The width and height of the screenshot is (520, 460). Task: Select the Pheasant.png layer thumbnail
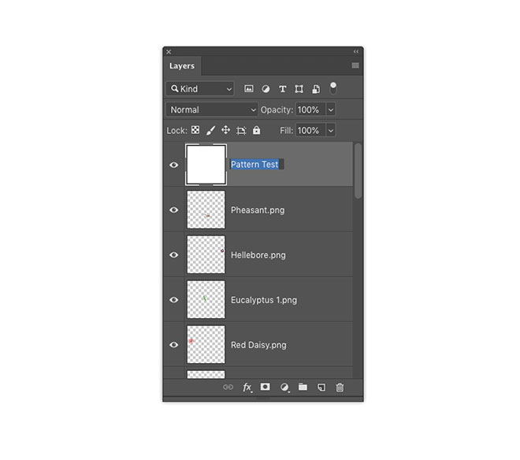point(206,210)
